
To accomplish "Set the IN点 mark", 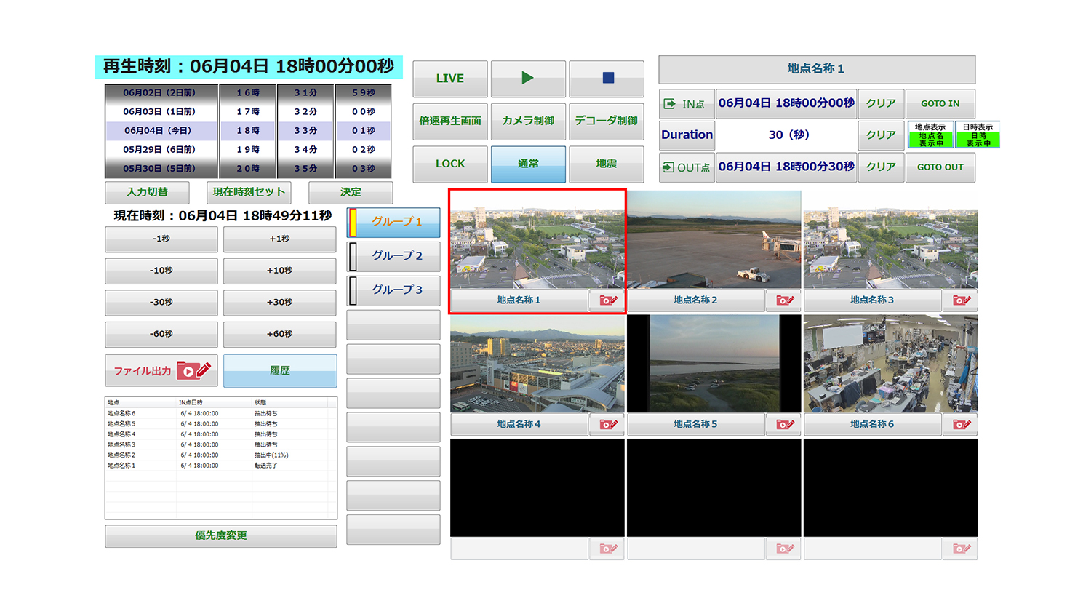I will coord(687,104).
